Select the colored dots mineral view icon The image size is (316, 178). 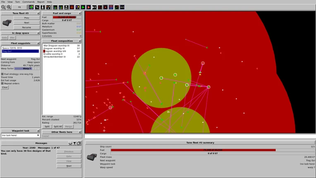click(x=48, y=7)
